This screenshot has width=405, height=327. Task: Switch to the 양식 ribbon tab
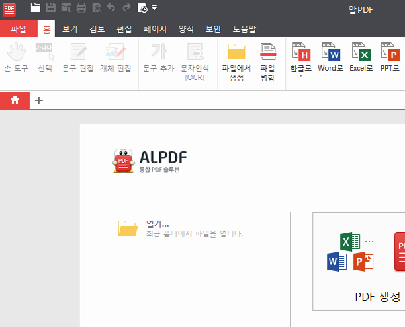186,29
